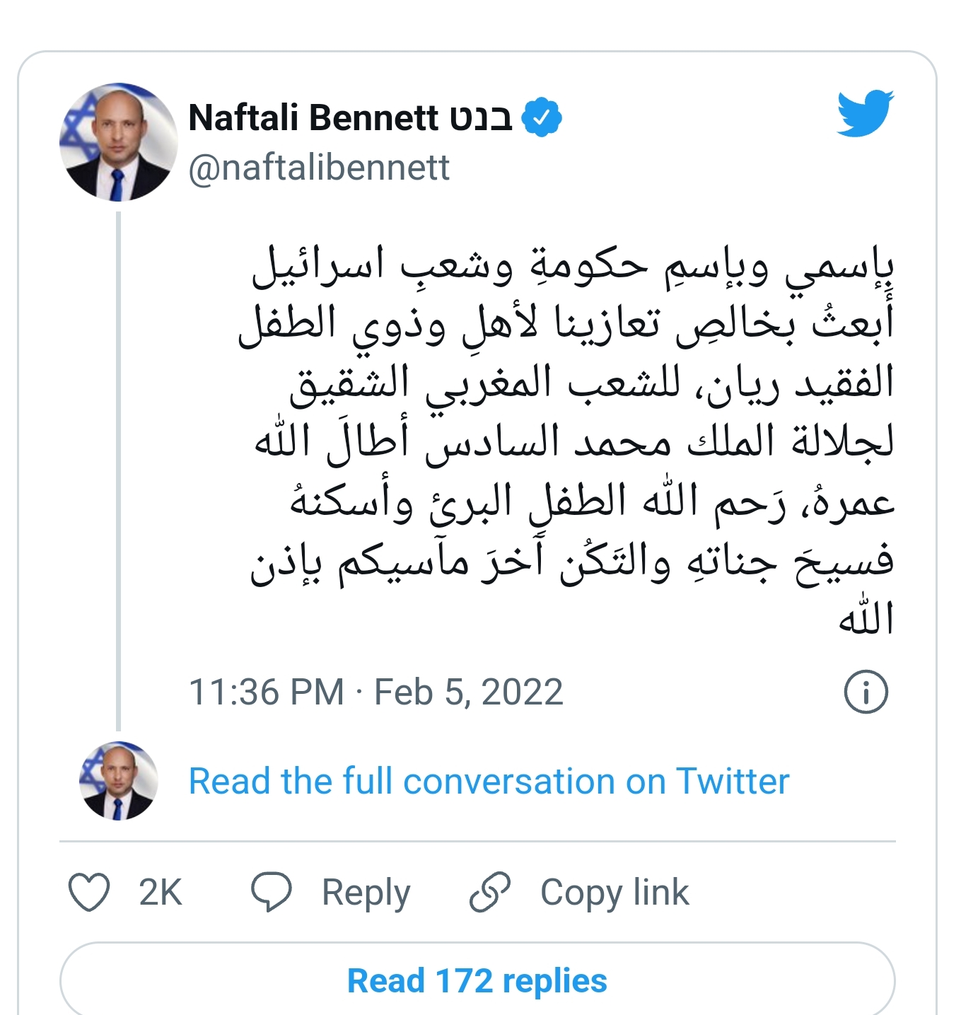Open Naftali Bennett's large profile picture
This screenshot has width=961, height=1015.
point(118,143)
